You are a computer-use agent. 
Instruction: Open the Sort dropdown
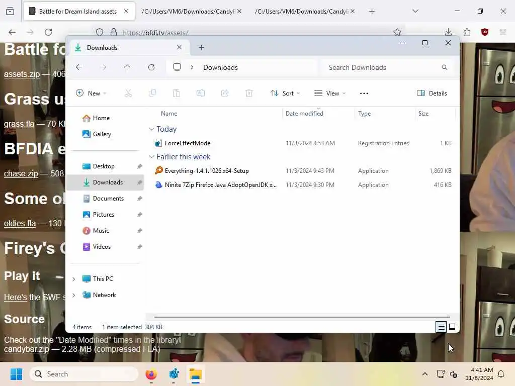click(x=285, y=93)
